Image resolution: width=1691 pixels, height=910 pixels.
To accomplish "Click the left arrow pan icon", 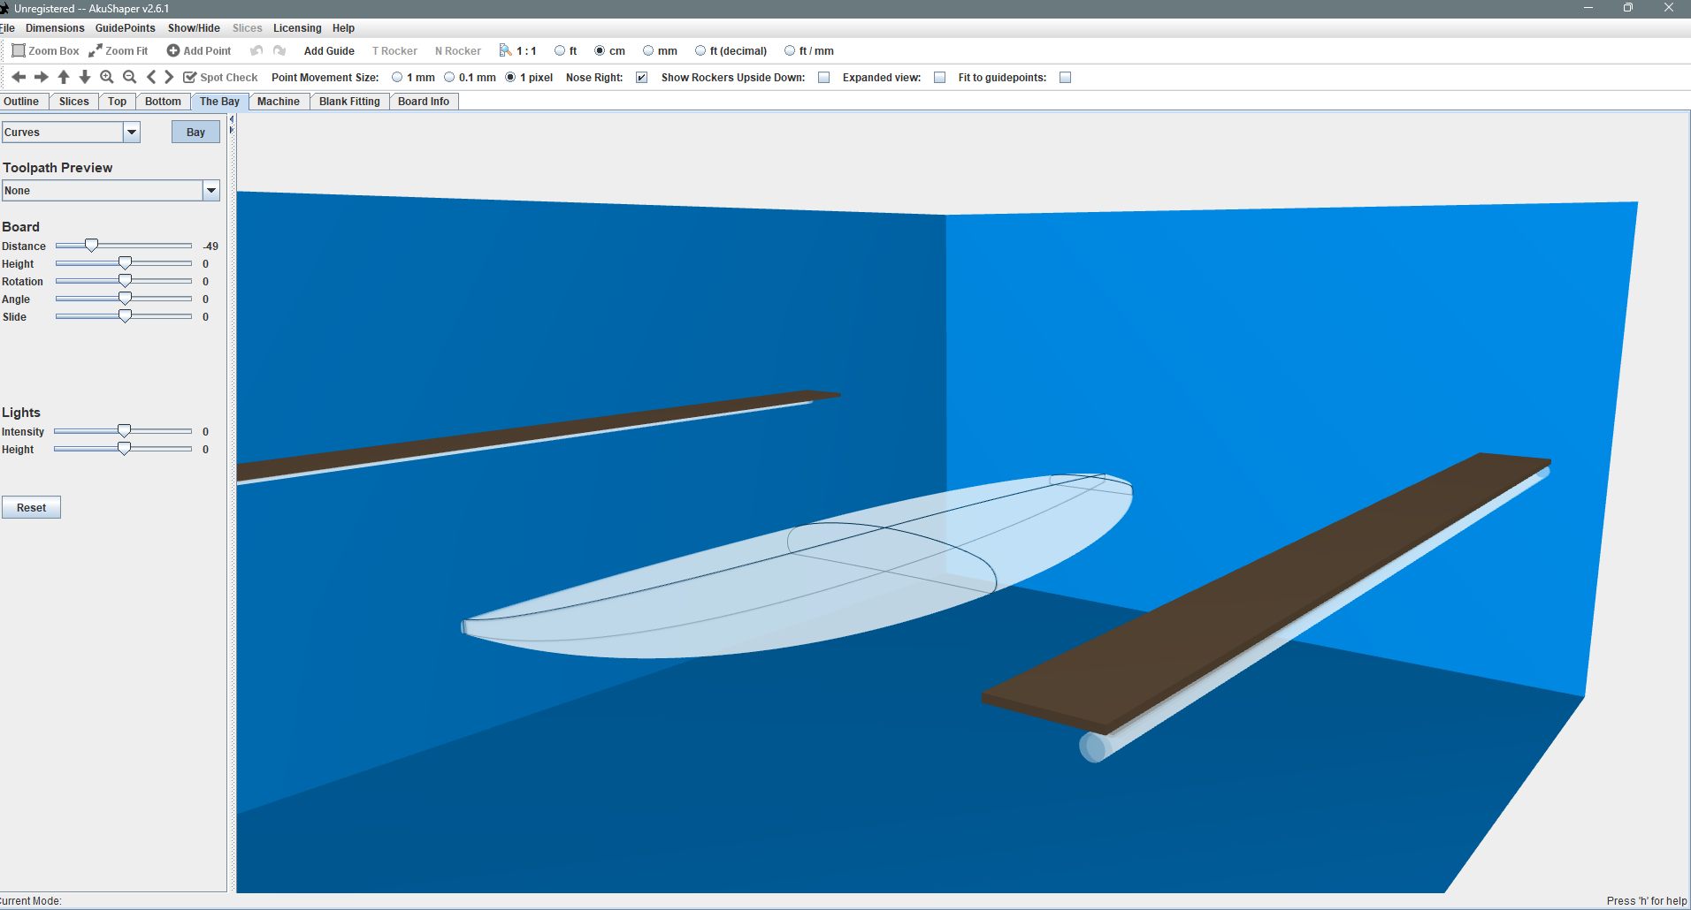I will point(19,78).
